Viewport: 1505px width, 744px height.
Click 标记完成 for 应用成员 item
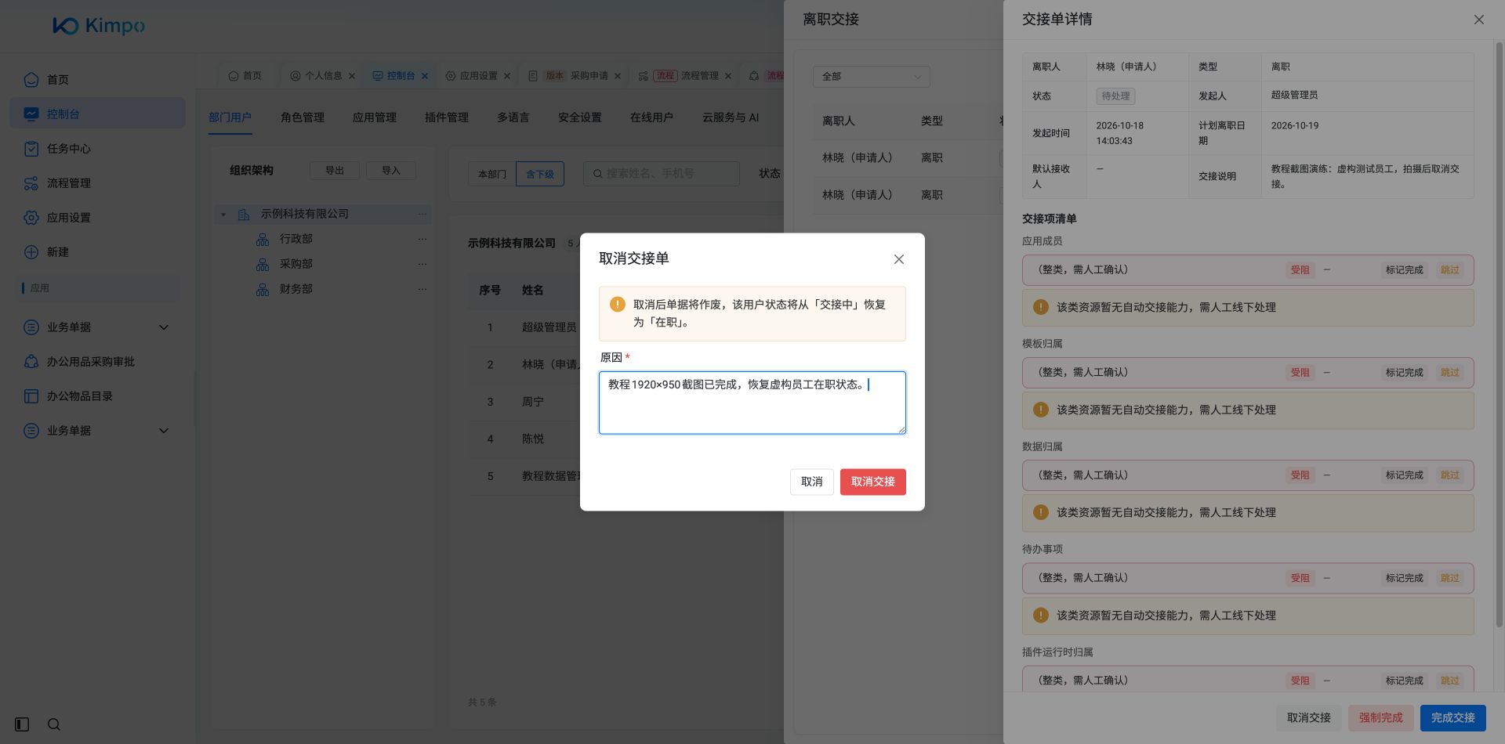(1404, 269)
